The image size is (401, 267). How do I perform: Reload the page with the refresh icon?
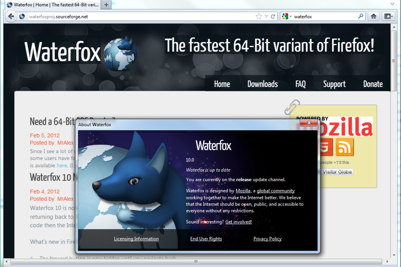pos(273,16)
